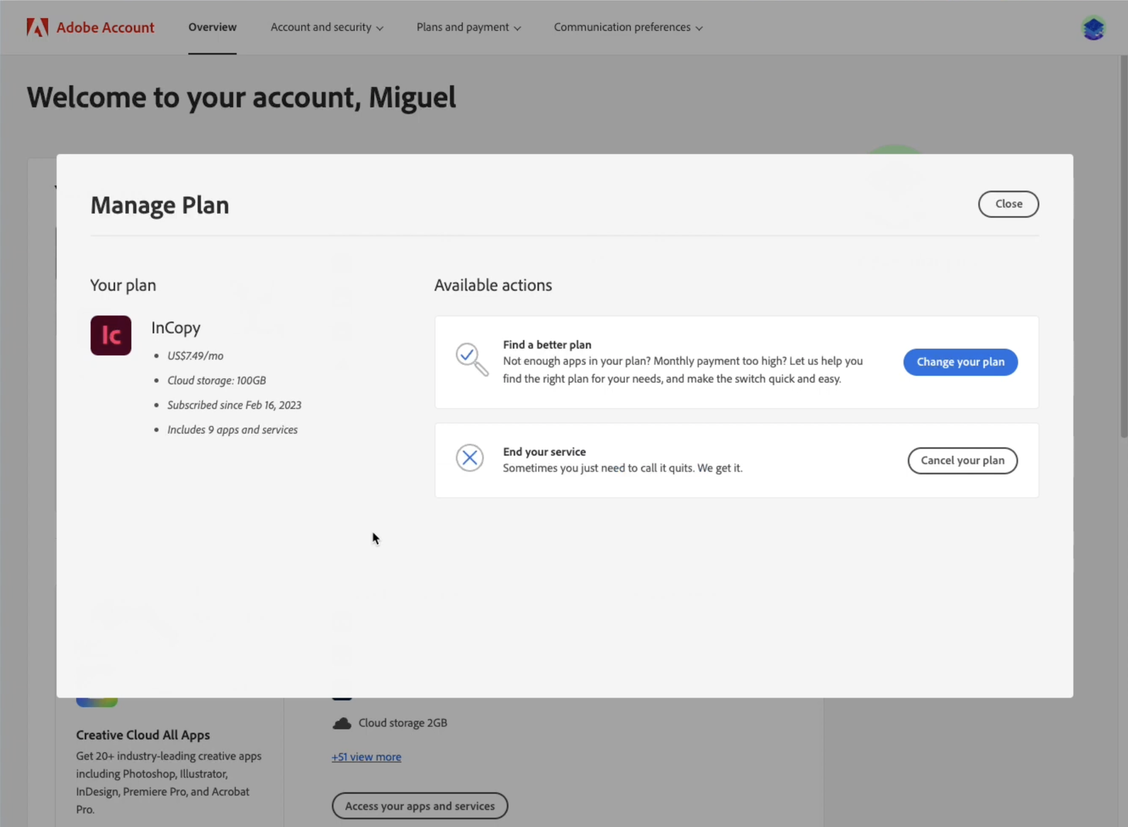Expand the Communication preferences menu
The height and width of the screenshot is (827, 1128).
click(628, 27)
